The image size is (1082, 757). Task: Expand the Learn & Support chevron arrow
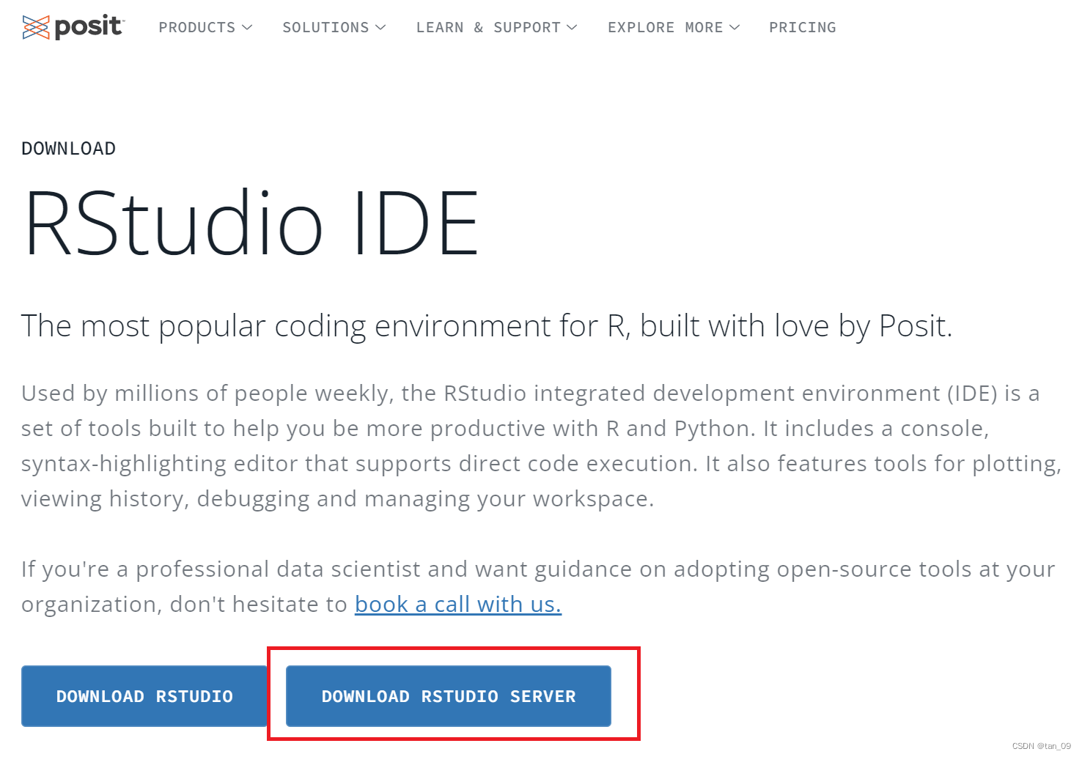click(572, 28)
